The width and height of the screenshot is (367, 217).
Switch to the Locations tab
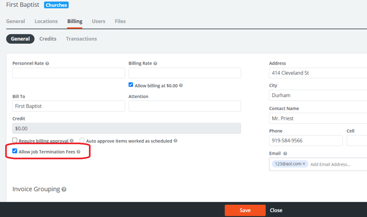(x=46, y=21)
